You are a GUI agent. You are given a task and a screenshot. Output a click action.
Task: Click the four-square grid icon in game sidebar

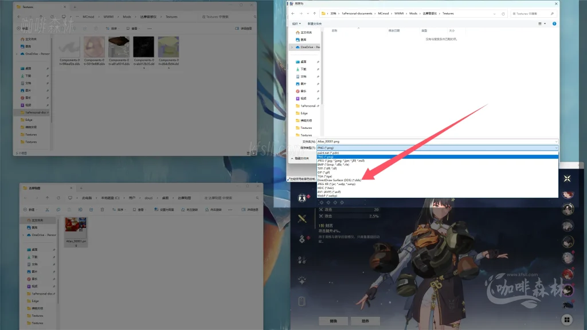(x=566, y=319)
